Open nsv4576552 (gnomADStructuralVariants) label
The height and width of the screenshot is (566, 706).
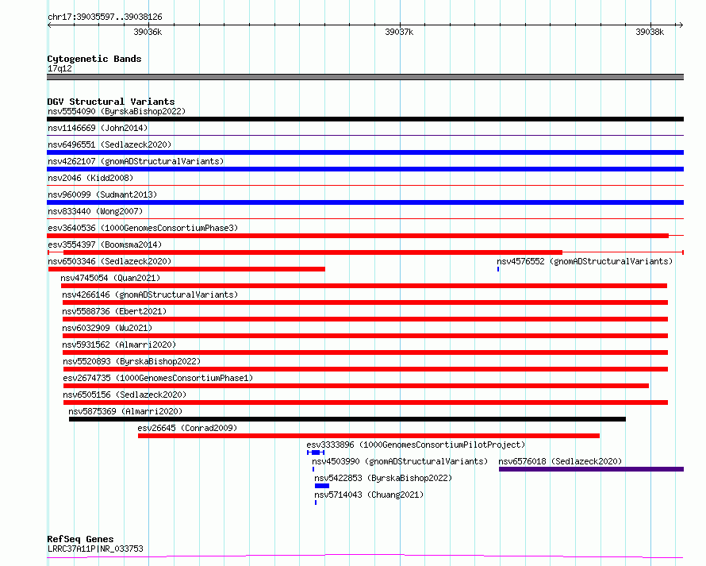tap(585, 261)
